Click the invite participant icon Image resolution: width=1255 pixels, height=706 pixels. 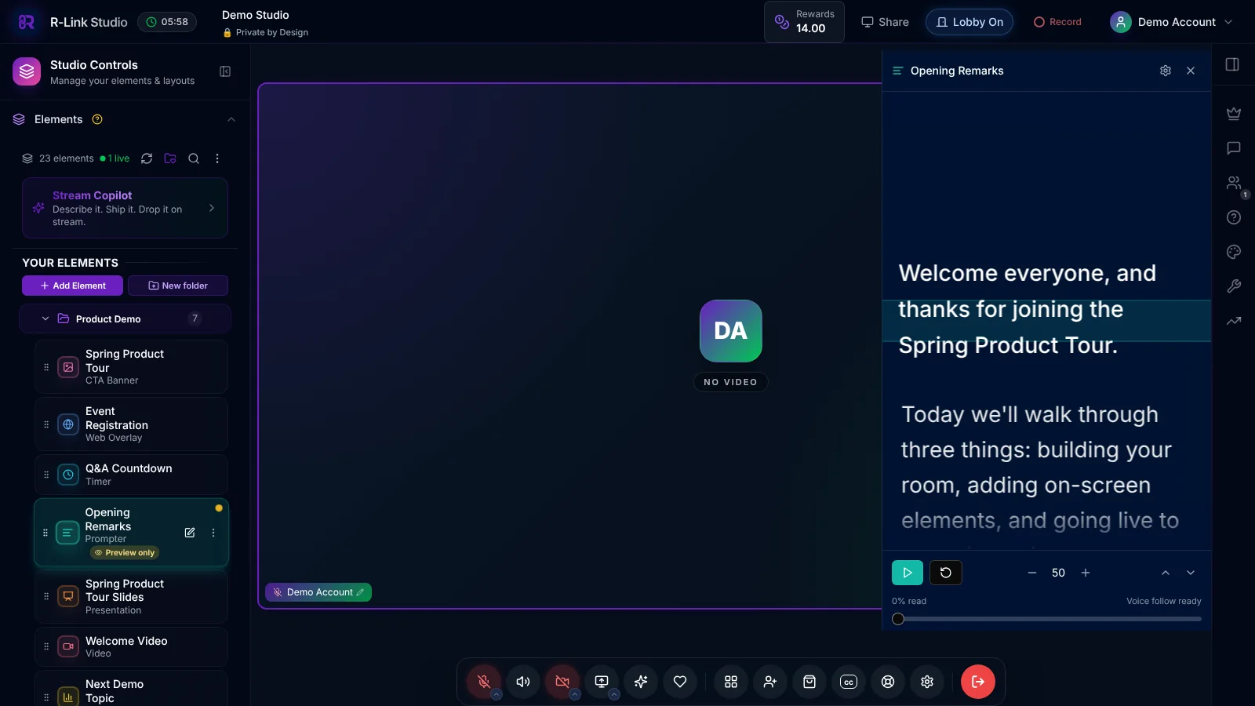[x=770, y=682]
